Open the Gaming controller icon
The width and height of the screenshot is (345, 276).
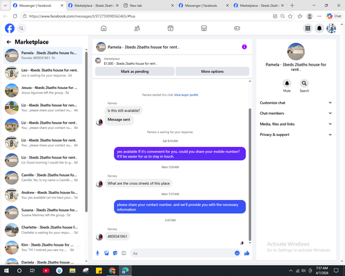click(237, 28)
